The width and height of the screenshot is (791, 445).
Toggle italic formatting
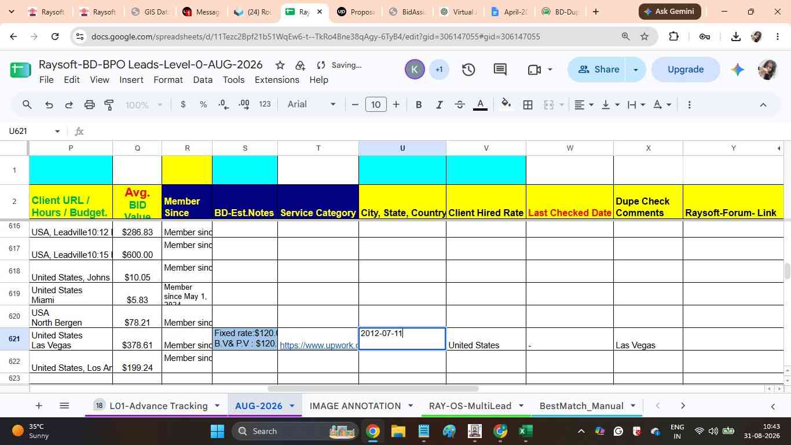pos(440,105)
